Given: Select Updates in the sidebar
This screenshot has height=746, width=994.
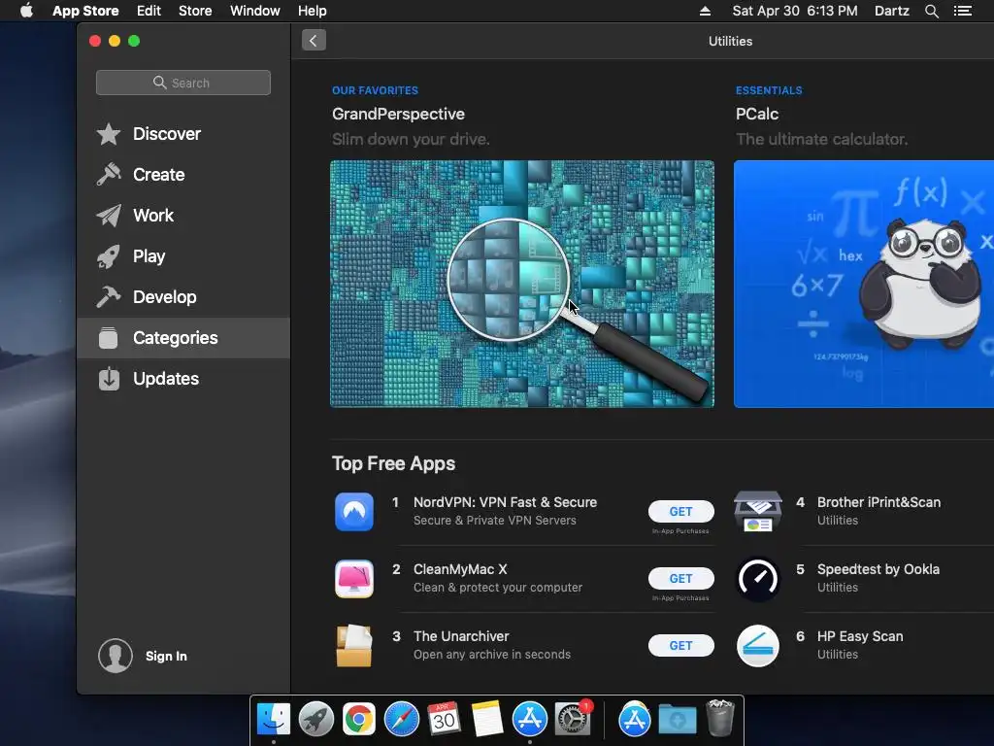Looking at the screenshot, I should (183, 379).
